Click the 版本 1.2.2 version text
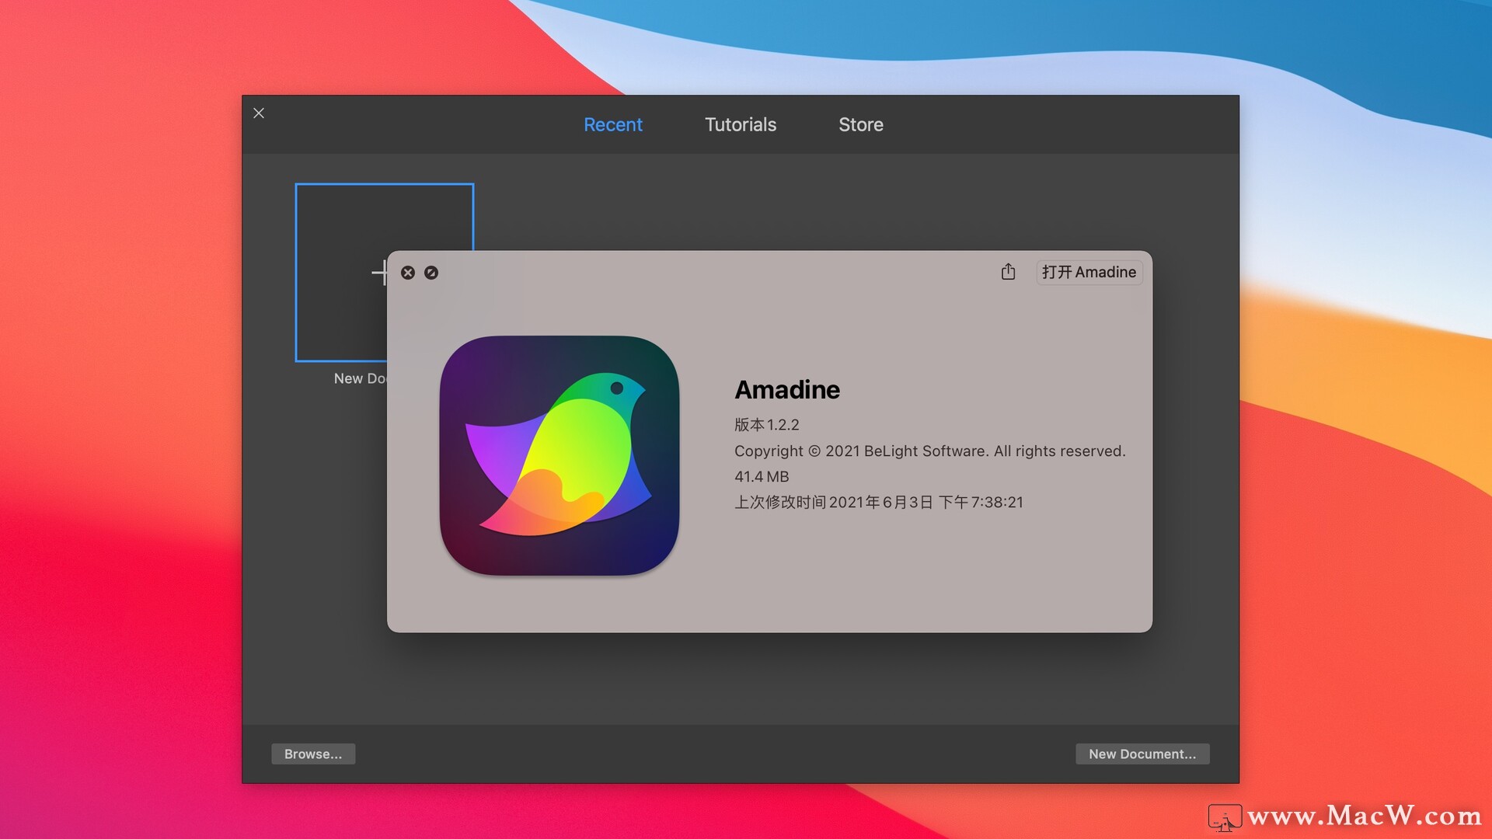 pyautogui.click(x=767, y=425)
